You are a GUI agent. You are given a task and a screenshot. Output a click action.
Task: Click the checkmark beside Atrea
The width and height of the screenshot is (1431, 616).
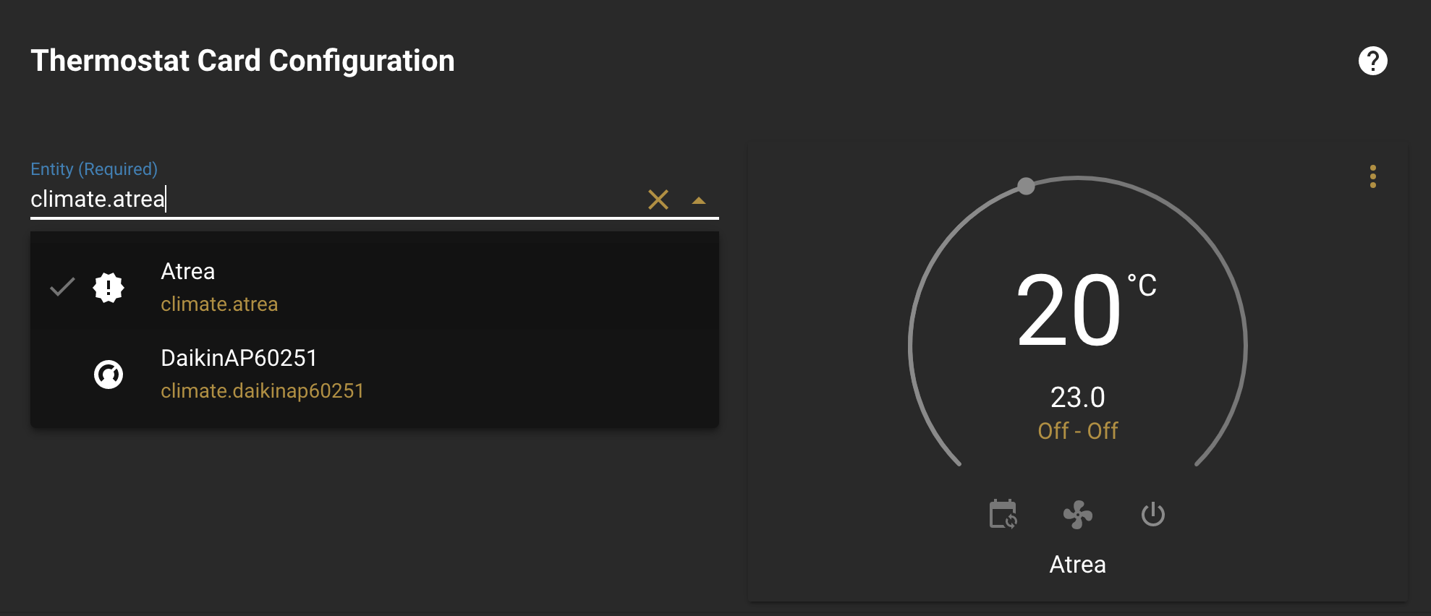62,287
